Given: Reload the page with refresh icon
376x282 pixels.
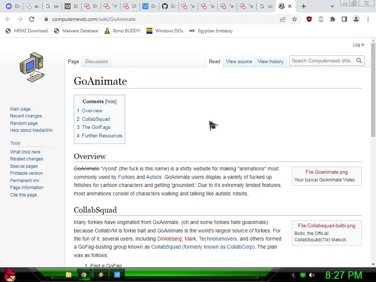Looking at the screenshot, I should [x=32, y=19].
